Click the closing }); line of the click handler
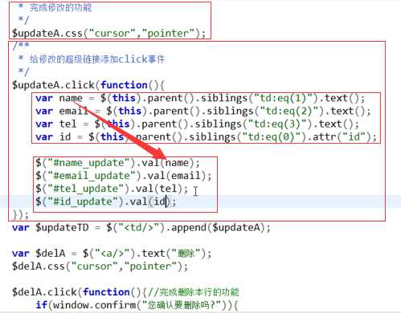This screenshot has width=401, height=313. (x=20, y=214)
